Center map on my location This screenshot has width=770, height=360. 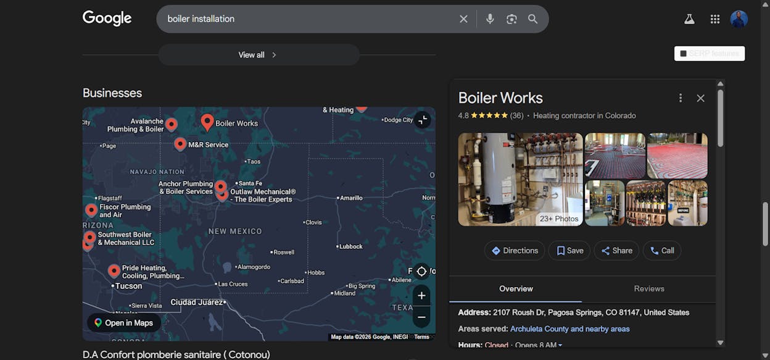pos(421,271)
